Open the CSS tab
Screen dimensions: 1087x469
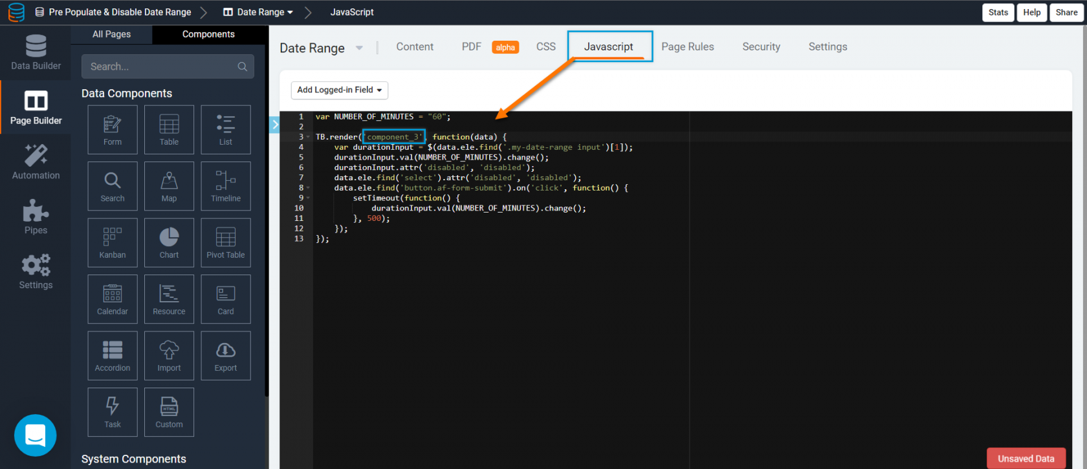click(x=546, y=47)
